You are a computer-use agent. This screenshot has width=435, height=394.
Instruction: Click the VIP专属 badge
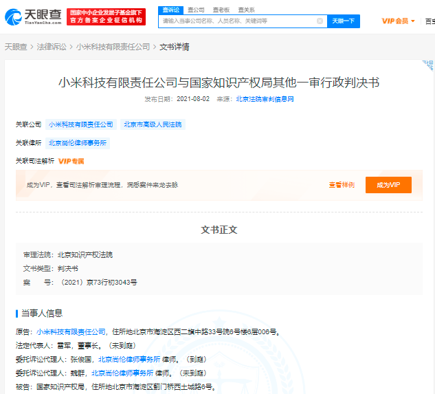71,161
